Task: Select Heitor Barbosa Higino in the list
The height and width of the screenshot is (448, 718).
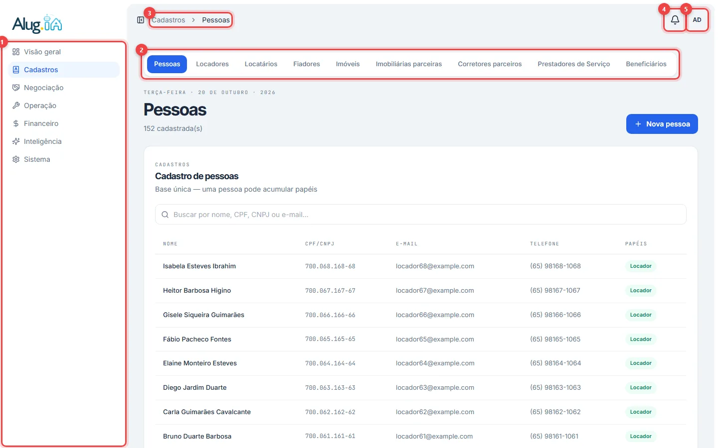Action: 421,291
